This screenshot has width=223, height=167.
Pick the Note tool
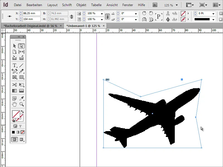coord(14,99)
